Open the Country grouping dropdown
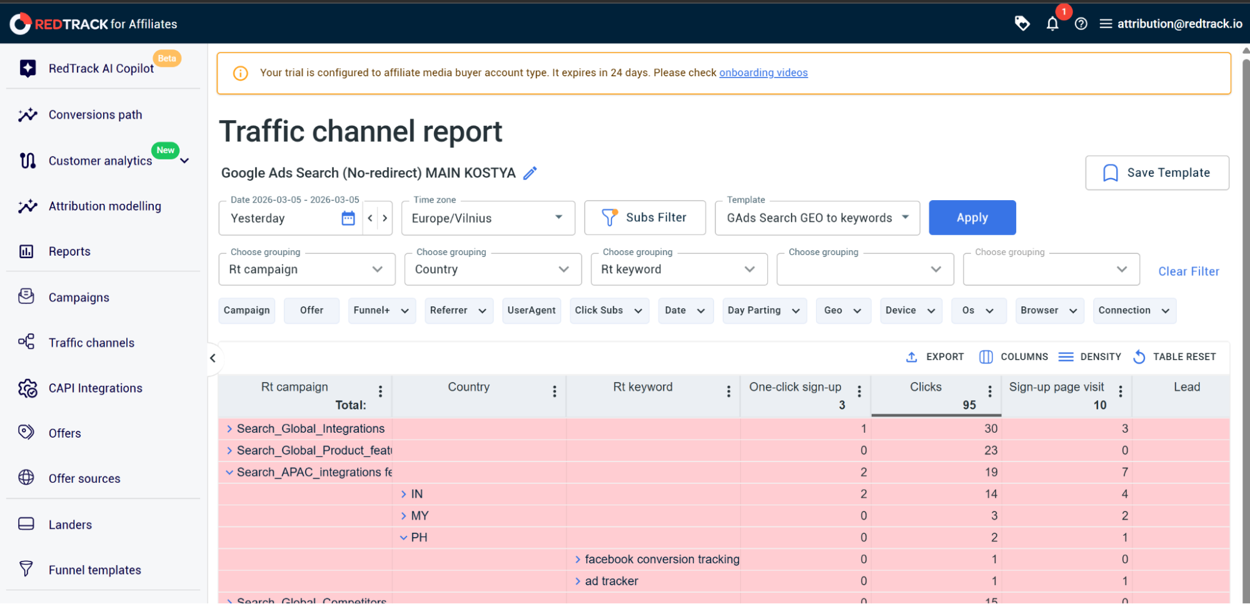Viewport: 1250px width, 604px height. coord(493,269)
